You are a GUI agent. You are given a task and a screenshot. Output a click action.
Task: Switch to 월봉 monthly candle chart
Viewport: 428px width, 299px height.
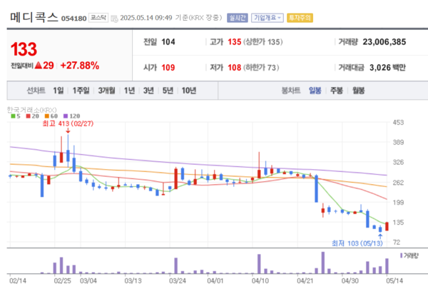tap(358, 91)
